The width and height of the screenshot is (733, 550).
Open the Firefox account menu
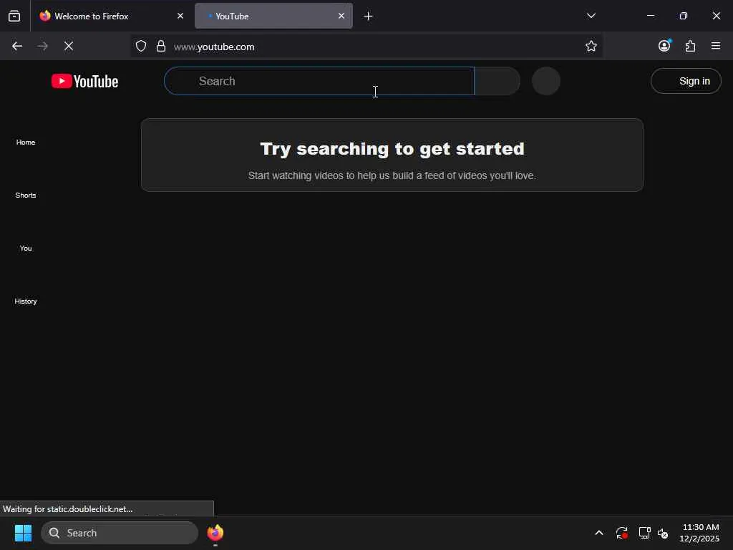coord(664,46)
